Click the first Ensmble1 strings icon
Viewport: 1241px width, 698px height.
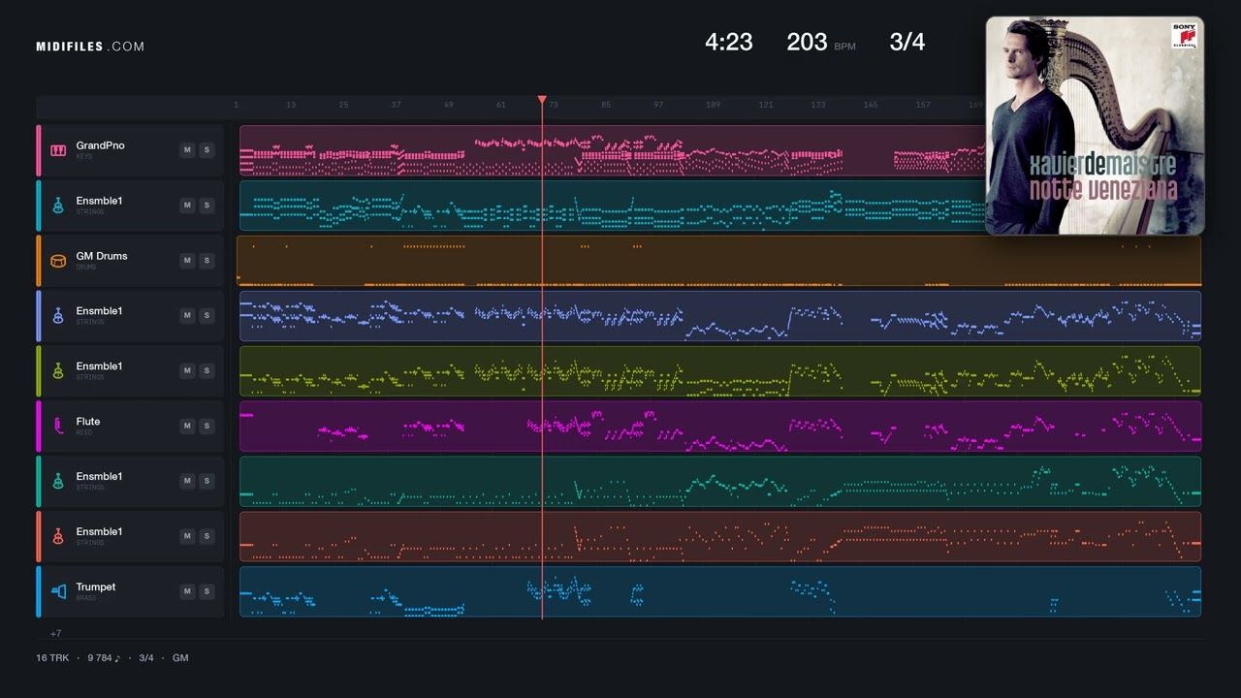click(x=58, y=206)
